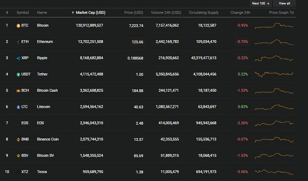Click Tezos market cap 959,689,795
This screenshot has height=181, width=308.
click(93, 172)
